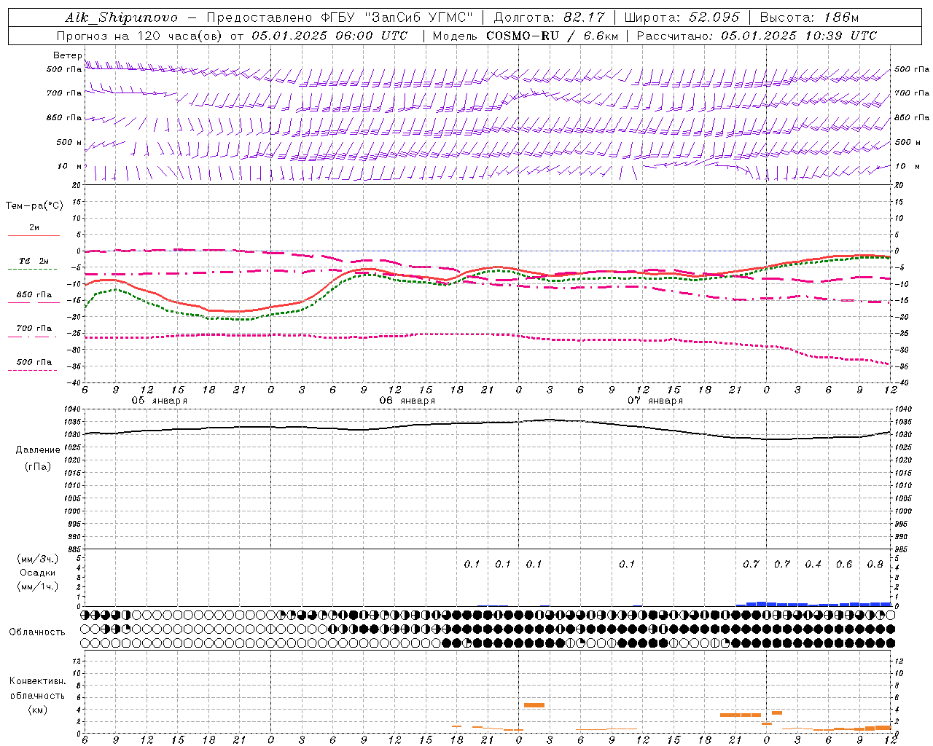This screenshot has height=746, width=933.
Task: Click the 0.6 precipitation value
Action: point(844,565)
